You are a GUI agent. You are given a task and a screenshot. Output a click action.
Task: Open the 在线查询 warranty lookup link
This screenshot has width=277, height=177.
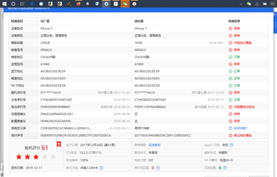[154, 145]
